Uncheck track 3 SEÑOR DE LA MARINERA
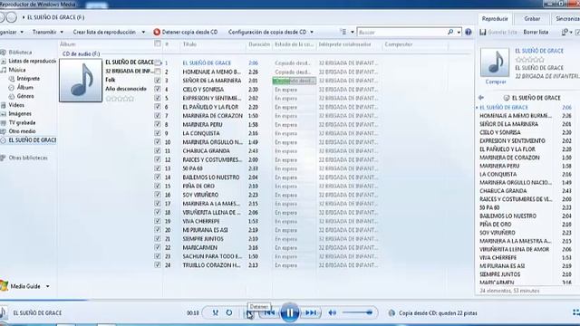Screen dimensions: 580x326 pos(158,81)
